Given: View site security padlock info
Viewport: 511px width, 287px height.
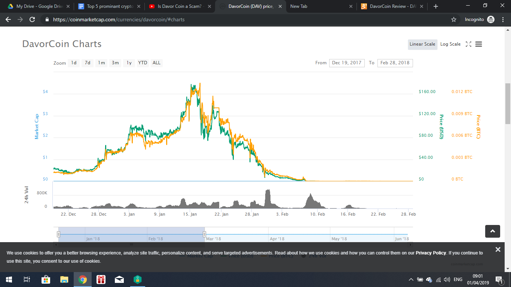Looking at the screenshot, I should pyautogui.click(x=47, y=19).
